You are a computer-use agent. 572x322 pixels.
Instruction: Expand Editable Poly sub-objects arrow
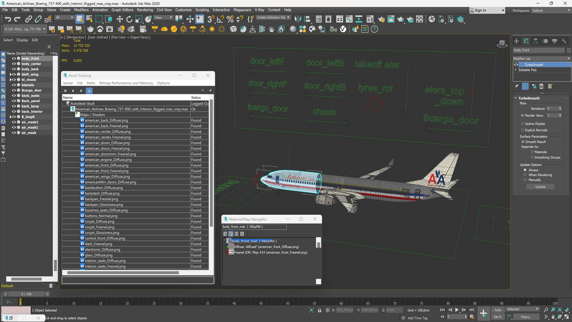pyautogui.click(x=516, y=70)
